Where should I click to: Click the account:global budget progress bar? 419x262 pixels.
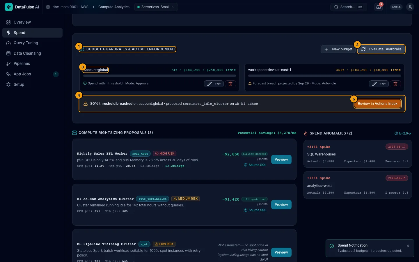[159, 76]
